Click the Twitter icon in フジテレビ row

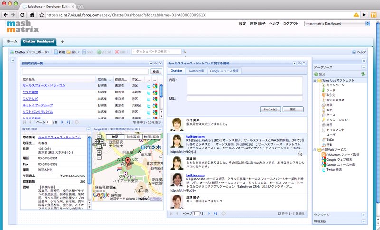(149, 99)
